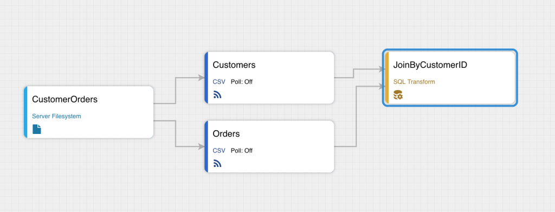Screen dimensions: 555x212
Task: Click the file icon in CustomerOrders node
Action: tap(37, 129)
